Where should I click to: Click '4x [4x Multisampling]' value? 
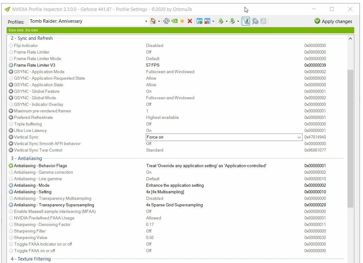click(x=165, y=192)
